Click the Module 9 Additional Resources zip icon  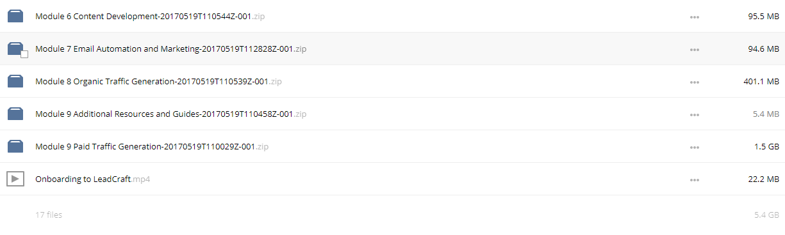(x=15, y=114)
